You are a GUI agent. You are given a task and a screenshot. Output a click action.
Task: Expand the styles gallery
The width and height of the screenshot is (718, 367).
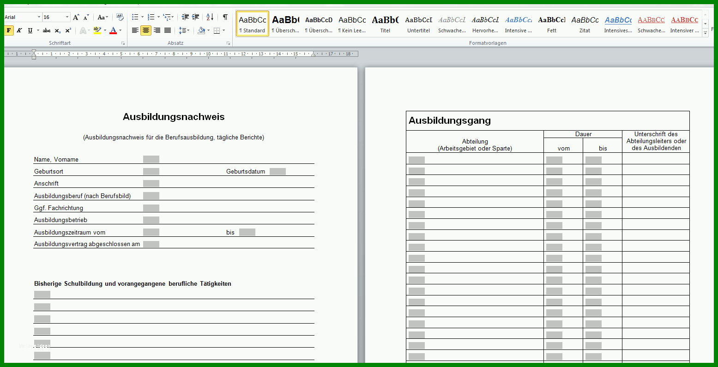pos(705,33)
